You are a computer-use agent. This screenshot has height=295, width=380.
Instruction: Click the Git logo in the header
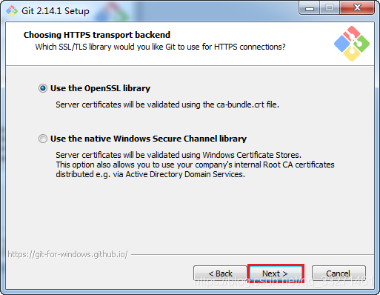[x=352, y=44]
